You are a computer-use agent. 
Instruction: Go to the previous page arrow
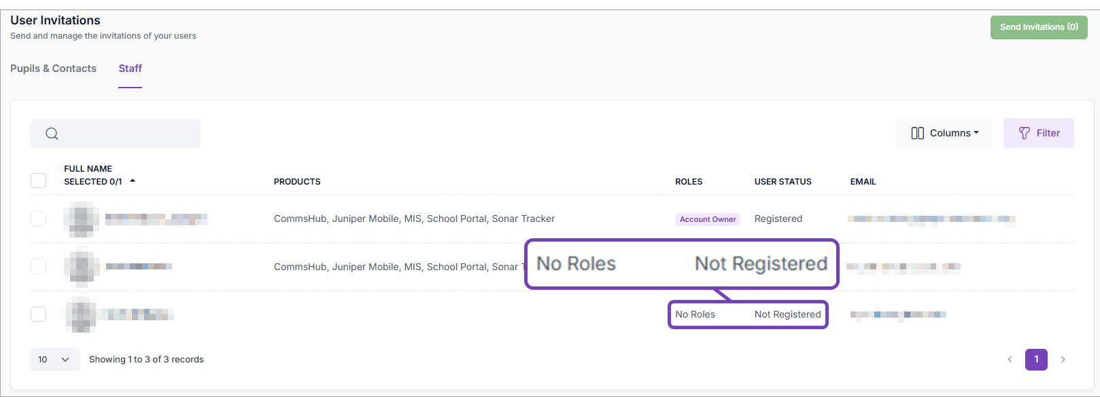coord(1010,360)
